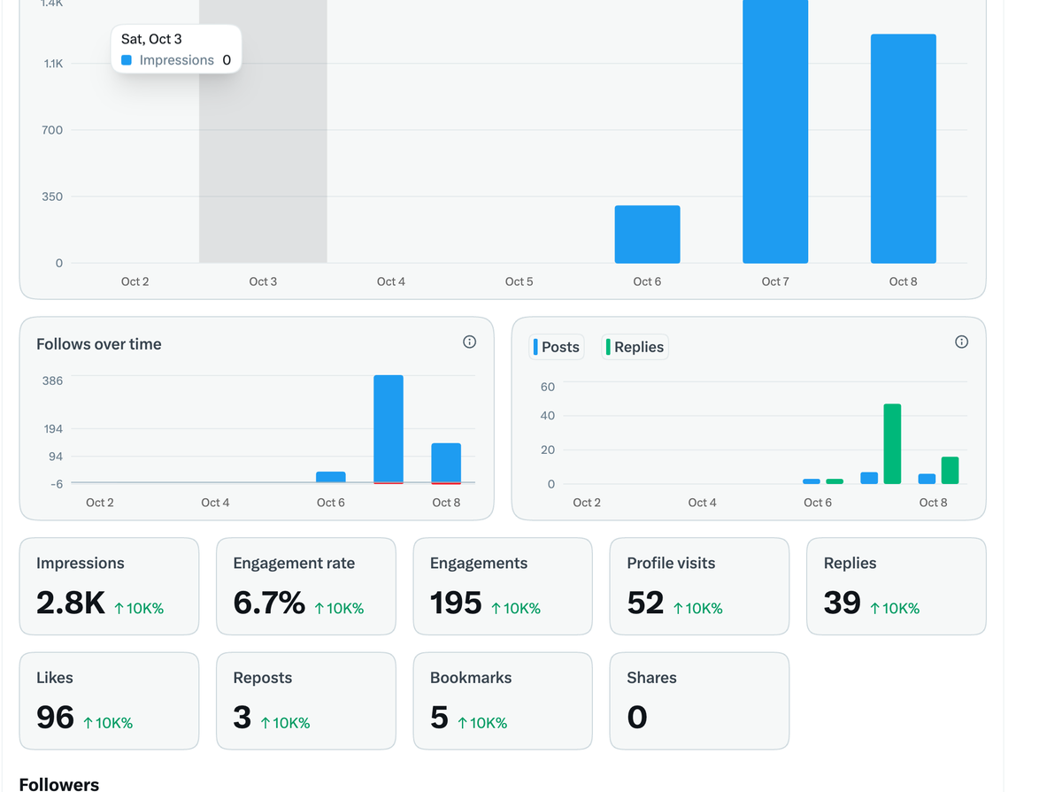
Task: Toggle the Posts series in the chart legend
Action: (x=557, y=347)
